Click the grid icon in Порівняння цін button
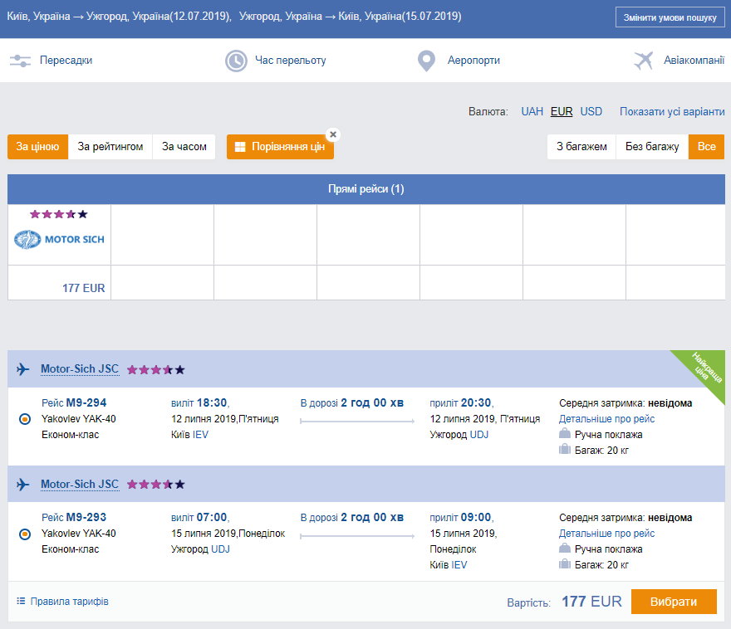 (240, 147)
